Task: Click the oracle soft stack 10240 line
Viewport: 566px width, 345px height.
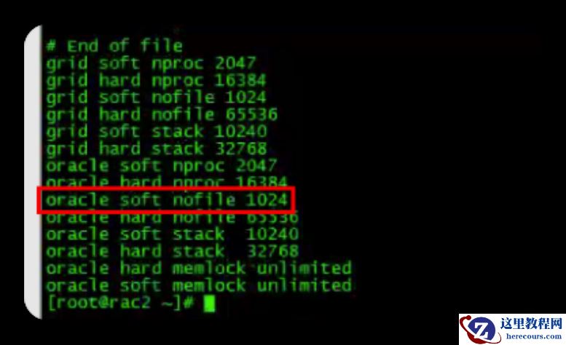Action: point(172,234)
